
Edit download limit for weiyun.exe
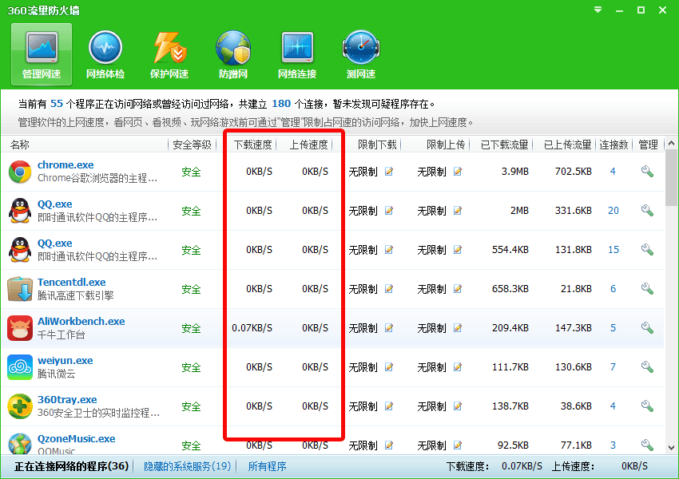click(x=389, y=367)
